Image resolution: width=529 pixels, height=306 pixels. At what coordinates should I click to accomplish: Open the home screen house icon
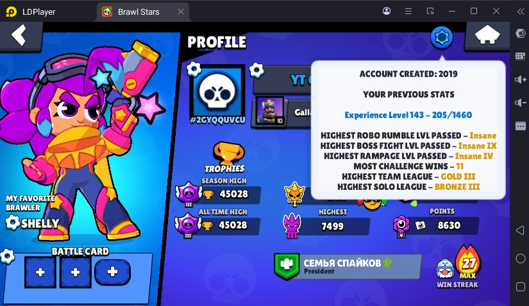pyautogui.click(x=487, y=35)
